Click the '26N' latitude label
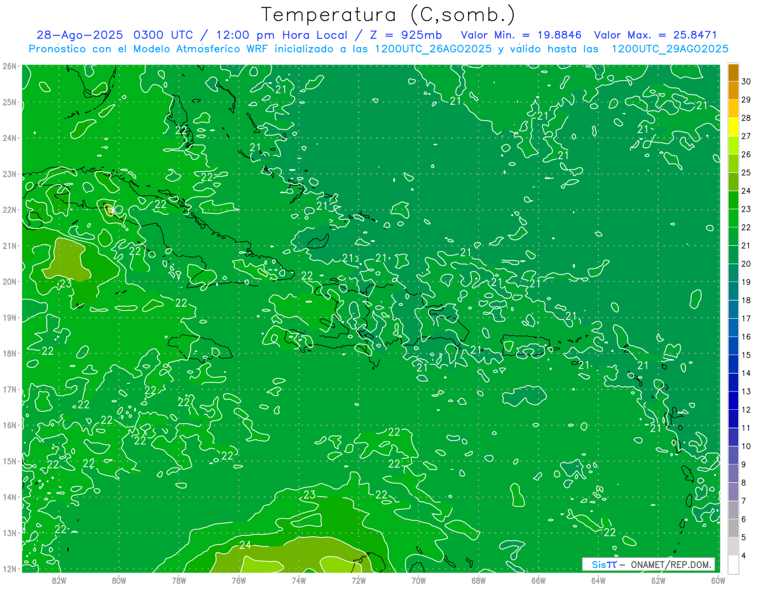Viewport: 763px width, 589px height. click(9, 66)
